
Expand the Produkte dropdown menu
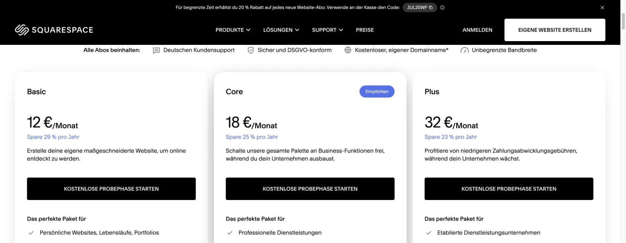(233, 30)
